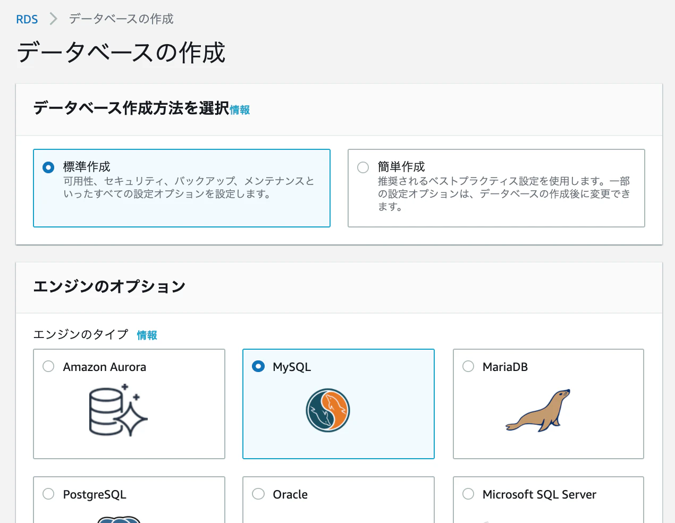Image resolution: width=675 pixels, height=523 pixels.
Task: Click the 標準作成 option title
Action: point(87,167)
